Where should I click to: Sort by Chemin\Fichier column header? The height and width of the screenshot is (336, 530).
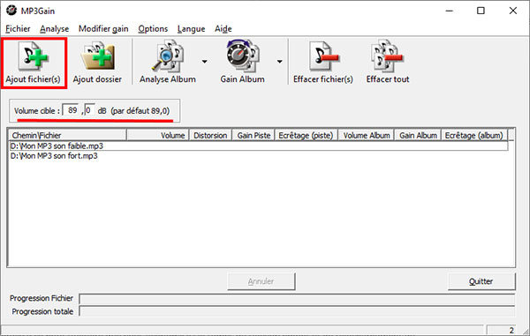pos(67,135)
